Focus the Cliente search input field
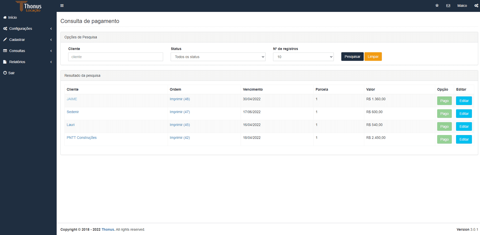Viewport: 480px width, 235px height. 116,57
